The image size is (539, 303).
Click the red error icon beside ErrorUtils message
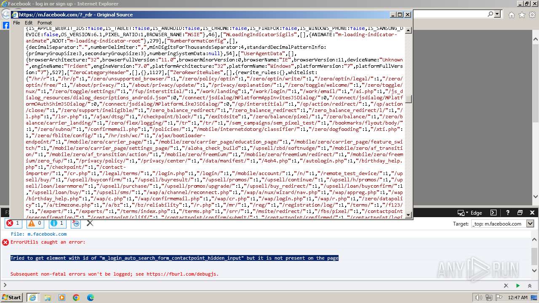click(5, 242)
